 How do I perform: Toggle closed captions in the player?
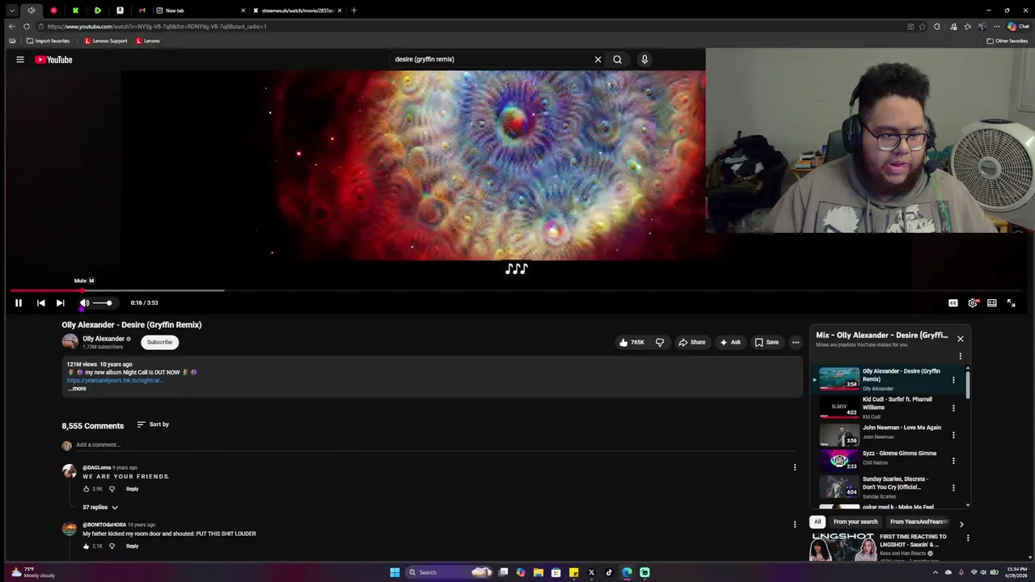(x=953, y=303)
